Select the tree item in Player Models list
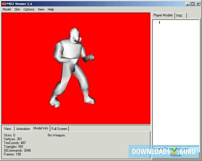This screenshot has height=161, width=202. click(160, 23)
